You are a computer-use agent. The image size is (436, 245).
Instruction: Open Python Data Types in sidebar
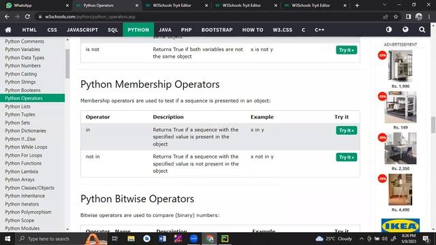[25, 58]
